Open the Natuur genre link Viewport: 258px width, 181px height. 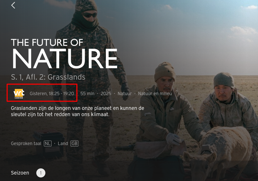124,94
